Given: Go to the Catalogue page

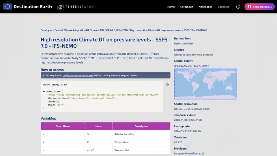Looking at the screenshot, I should click(x=187, y=7).
